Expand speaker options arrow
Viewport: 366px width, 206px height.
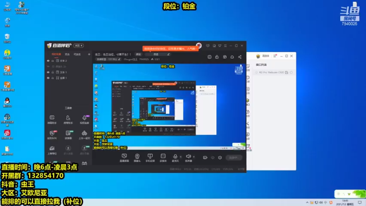pyautogui.click(x=194, y=157)
